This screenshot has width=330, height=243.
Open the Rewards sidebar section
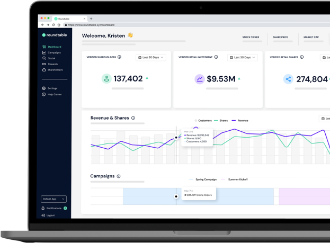coord(50,64)
